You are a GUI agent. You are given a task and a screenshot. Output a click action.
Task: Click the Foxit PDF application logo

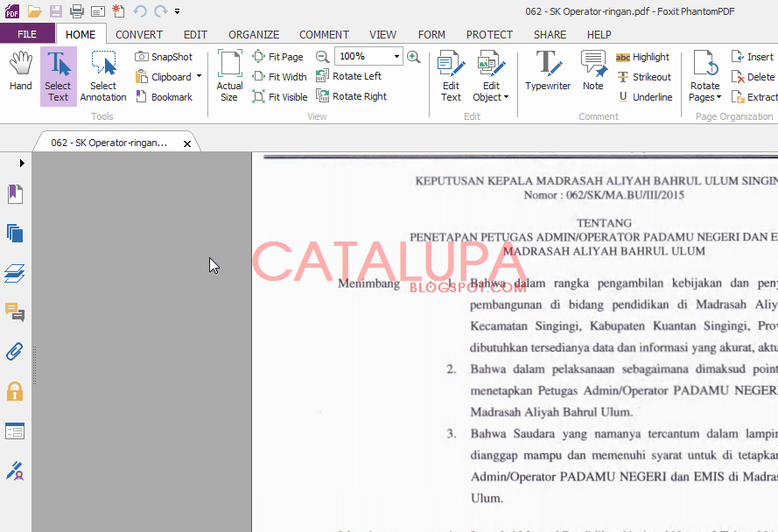click(x=12, y=10)
